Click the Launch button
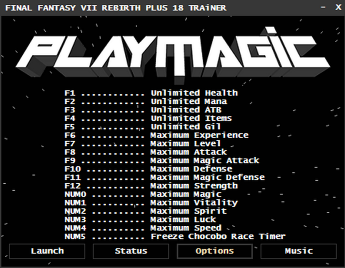This screenshot has width=345, height=268. click(x=47, y=251)
